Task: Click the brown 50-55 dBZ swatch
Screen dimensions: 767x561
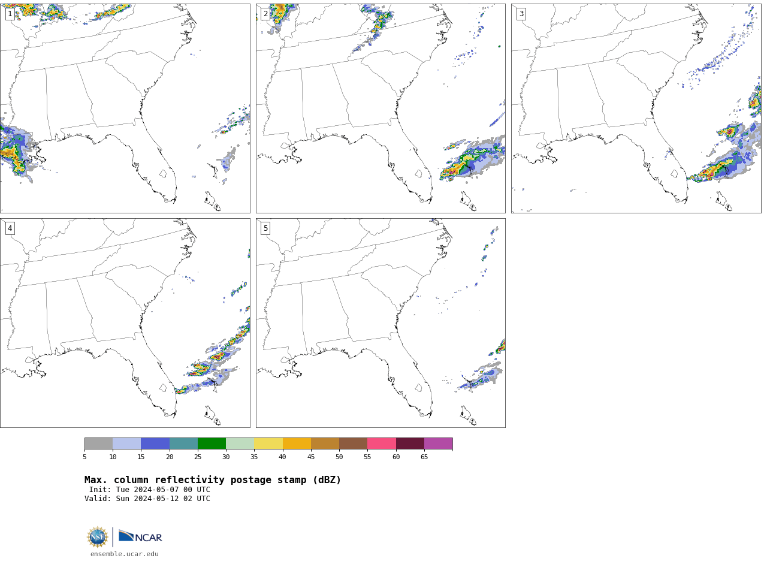Action: (x=354, y=444)
